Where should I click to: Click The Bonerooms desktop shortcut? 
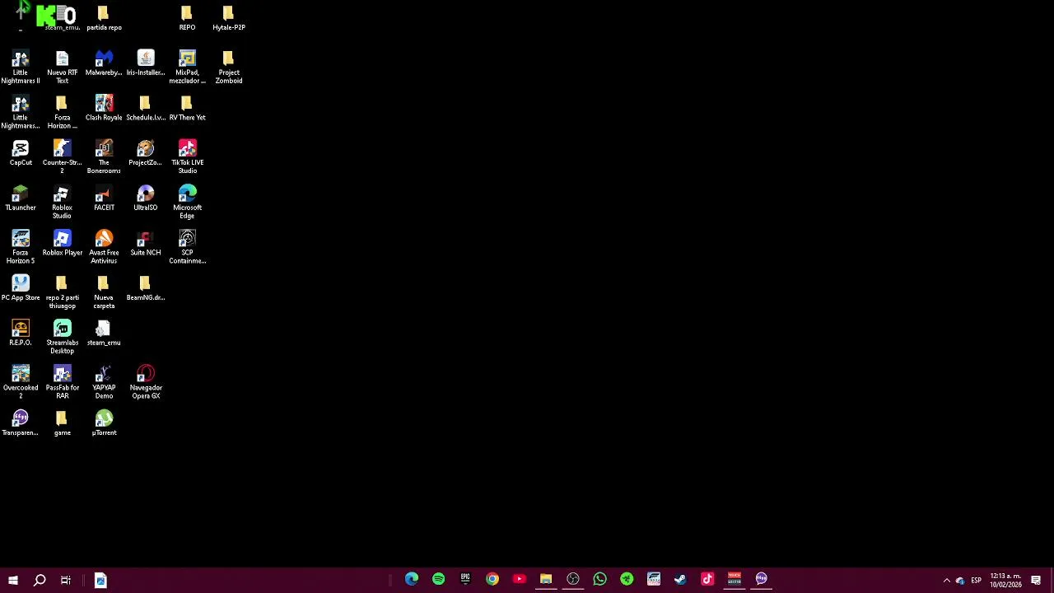(104, 156)
